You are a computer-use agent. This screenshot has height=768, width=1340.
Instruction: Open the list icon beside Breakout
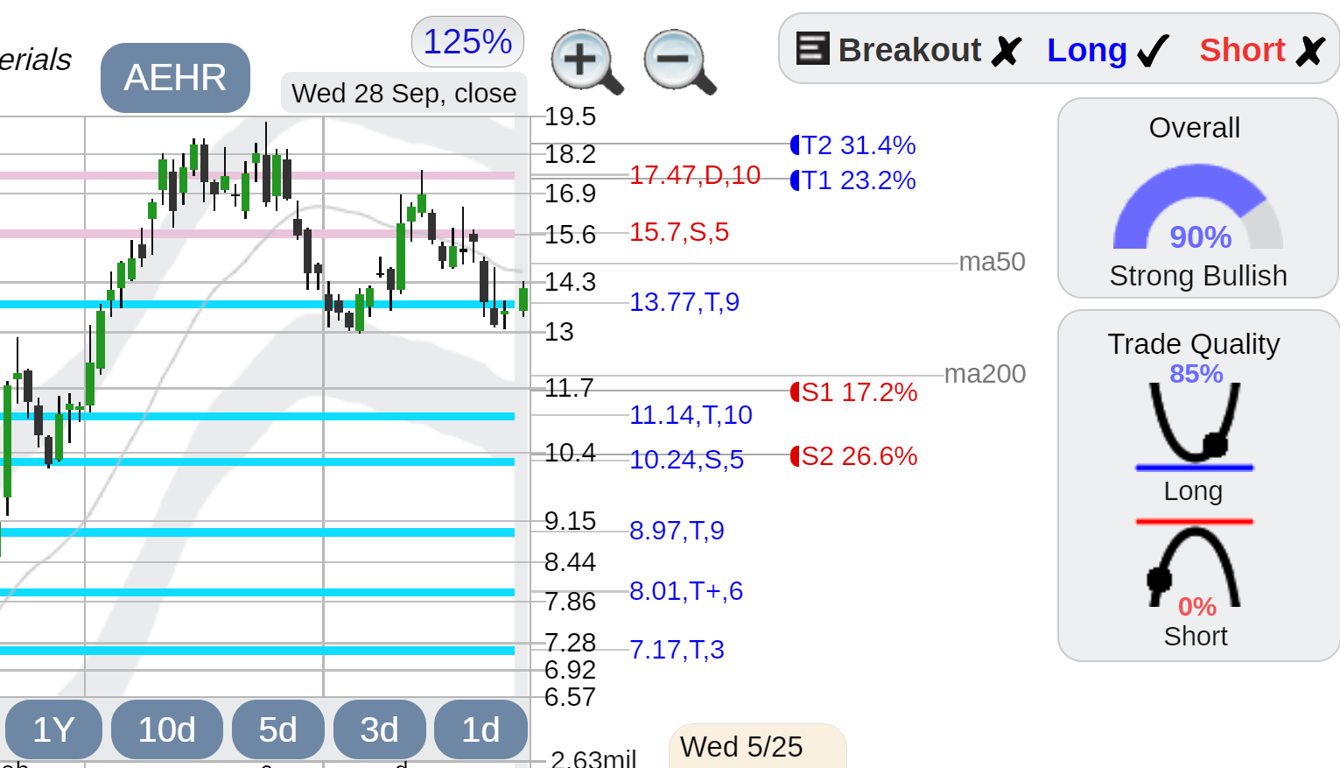[812, 48]
